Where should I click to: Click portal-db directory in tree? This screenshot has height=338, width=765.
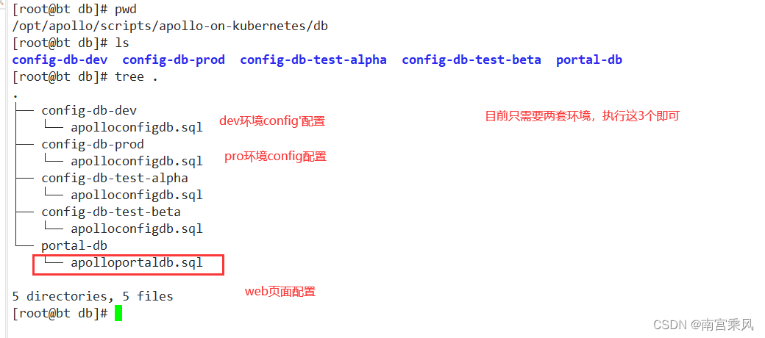click(x=74, y=246)
